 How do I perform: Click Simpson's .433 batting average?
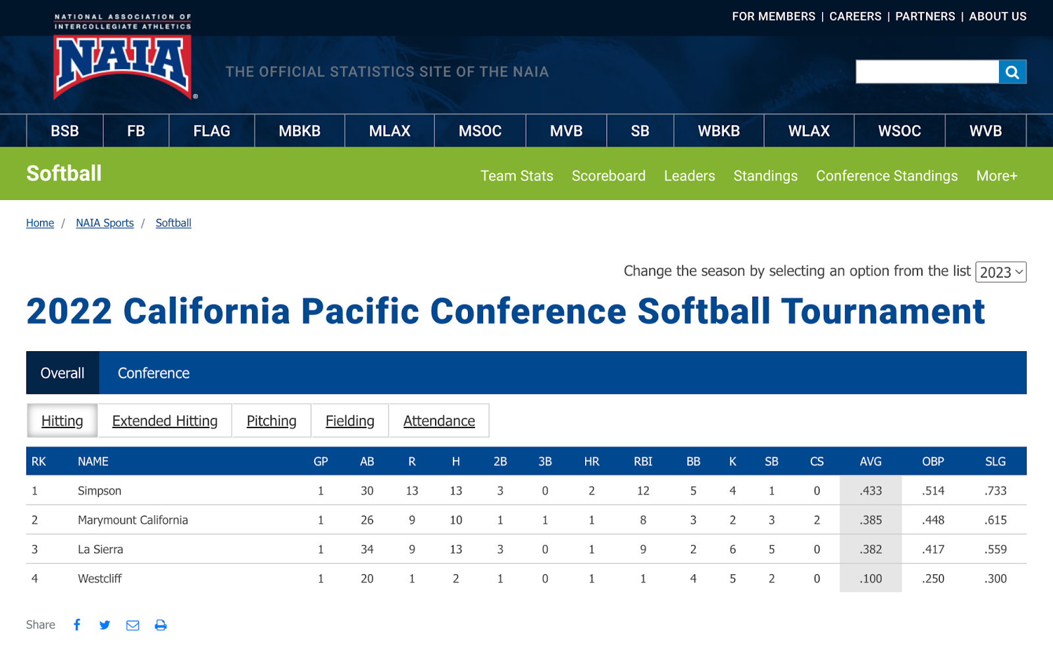871,491
